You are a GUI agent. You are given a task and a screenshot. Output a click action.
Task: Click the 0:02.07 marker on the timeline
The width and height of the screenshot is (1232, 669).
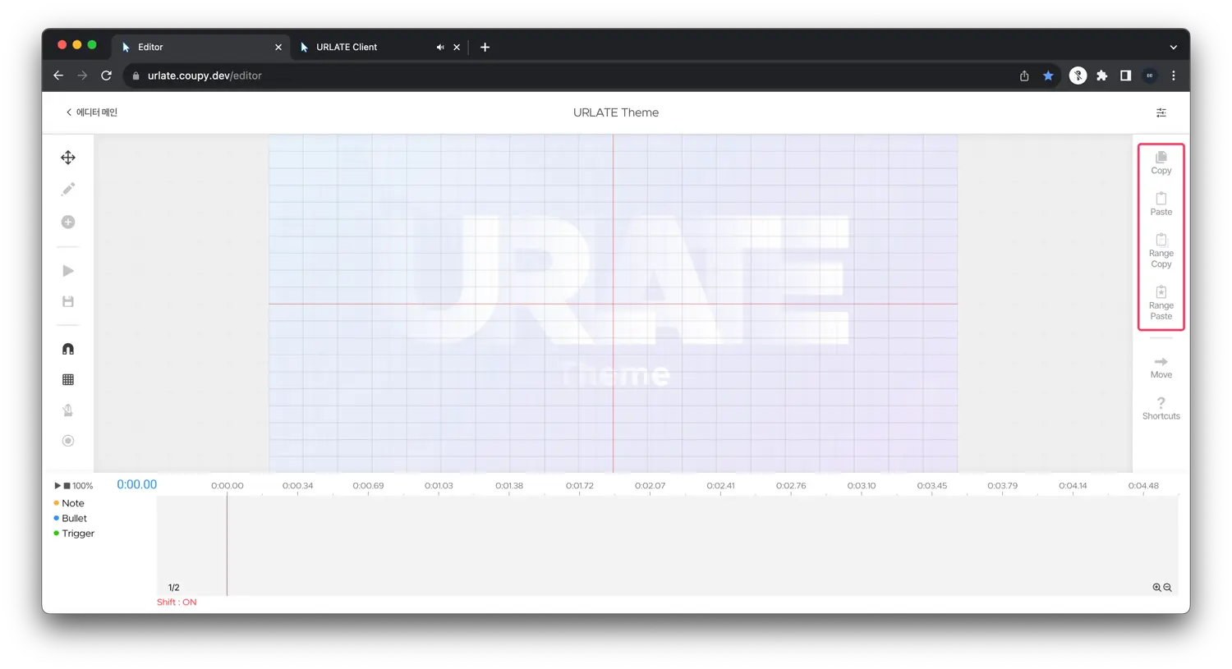tap(650, 486)
